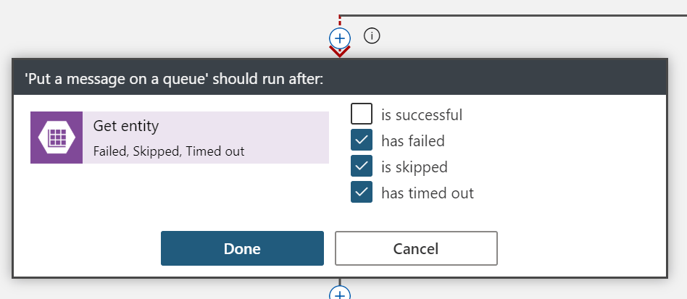Click the 'is skipped' label text
The width and height of the screenshot is (687, 299).
click(415, 167)
